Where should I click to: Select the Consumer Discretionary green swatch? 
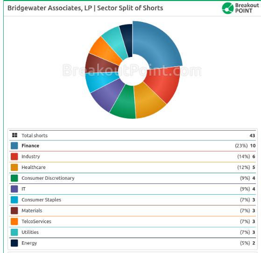pos(14,178)
